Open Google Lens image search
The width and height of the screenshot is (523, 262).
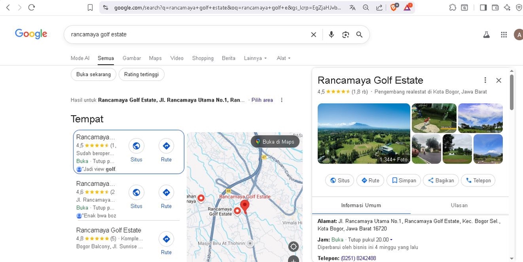[x=345, y=35]
